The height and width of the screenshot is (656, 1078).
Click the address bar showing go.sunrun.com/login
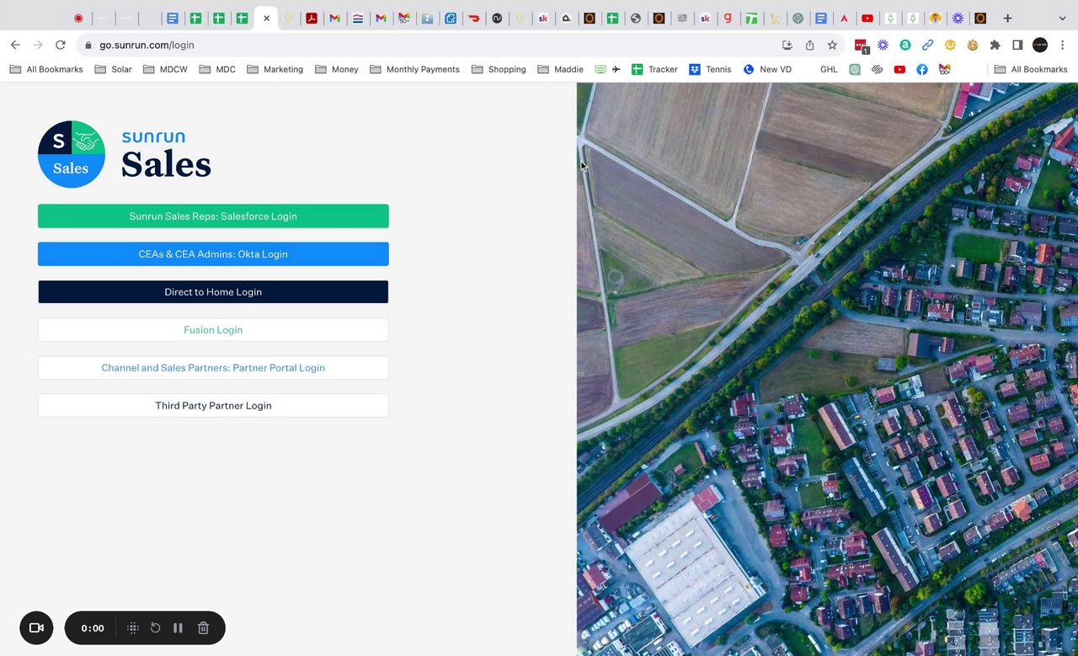(x=462, y=45)
